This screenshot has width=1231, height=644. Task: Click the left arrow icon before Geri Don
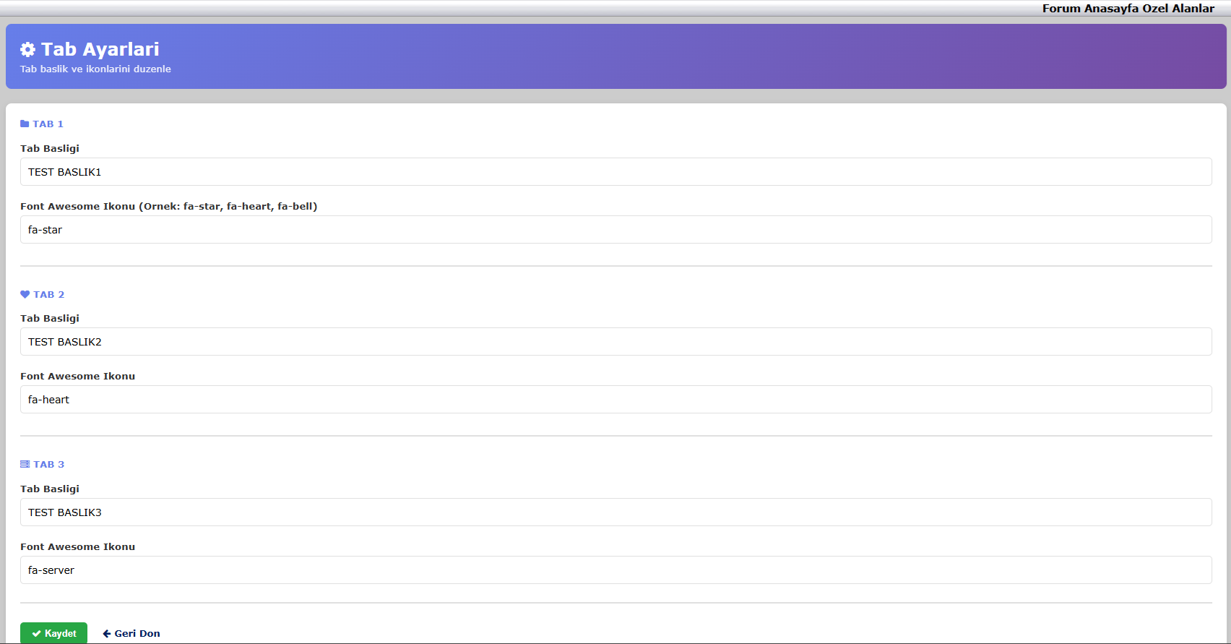click(107, 634)
